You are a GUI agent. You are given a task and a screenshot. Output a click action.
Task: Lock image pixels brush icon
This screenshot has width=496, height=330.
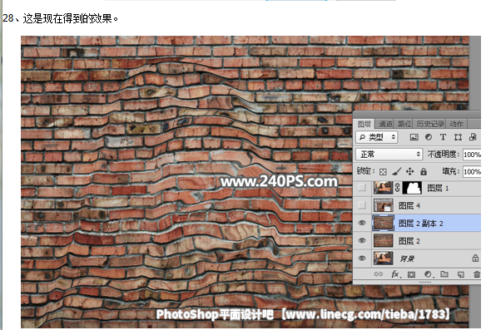pos(396,171)
